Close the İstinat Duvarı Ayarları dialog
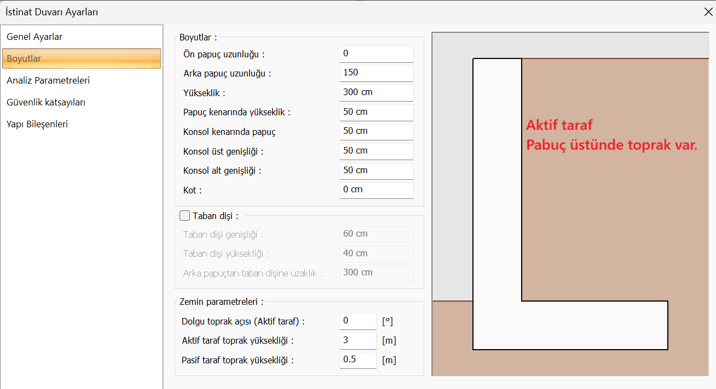716x389 pixels. coord(708,11)
